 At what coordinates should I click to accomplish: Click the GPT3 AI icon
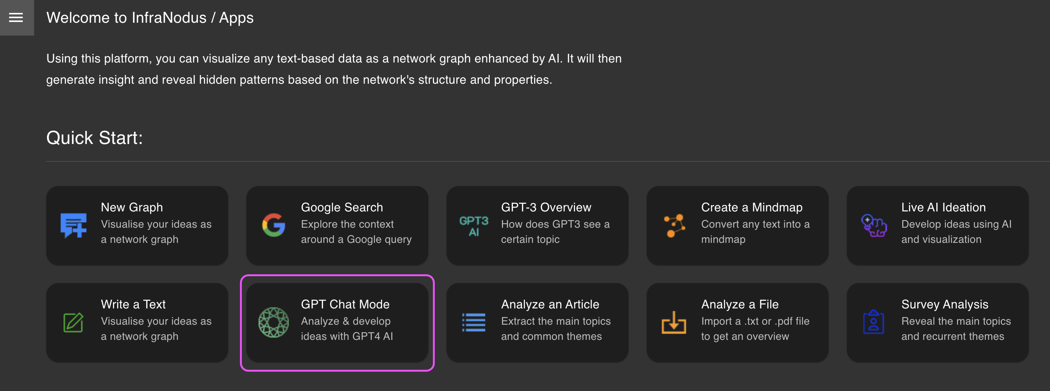pyautogui.click(x=474, y=226)
